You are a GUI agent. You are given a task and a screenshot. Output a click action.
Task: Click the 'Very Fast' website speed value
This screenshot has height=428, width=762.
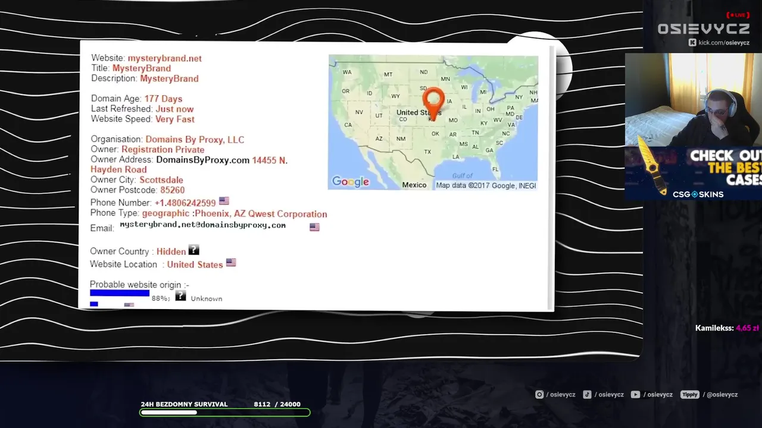(x=175, y=119)
